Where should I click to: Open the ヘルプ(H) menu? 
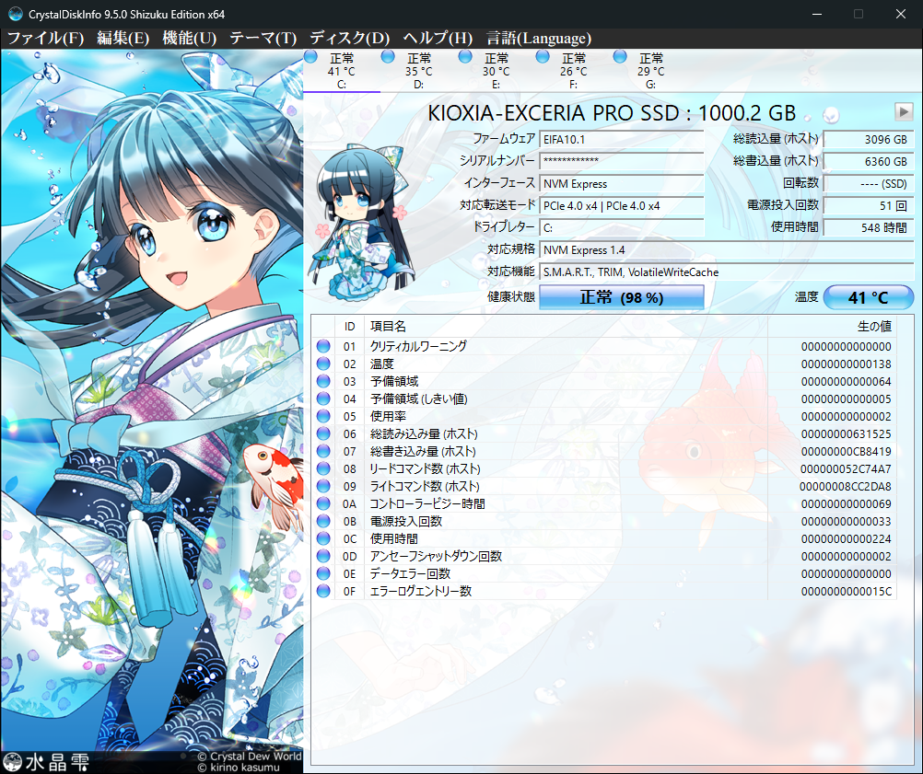tap(438, 39)
